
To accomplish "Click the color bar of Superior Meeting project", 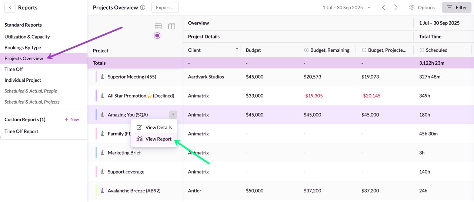I will [x=96, y=77].
